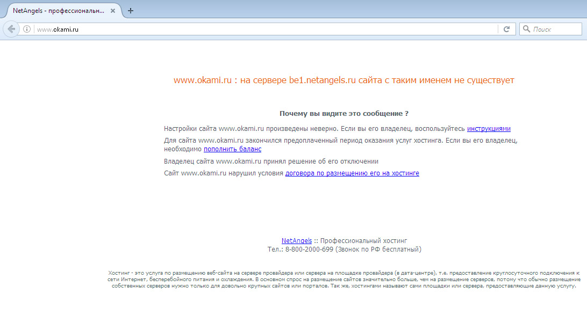The image size is (587, 309).
Task: Visit the NetAngels footer link
Action: [297, 241]
